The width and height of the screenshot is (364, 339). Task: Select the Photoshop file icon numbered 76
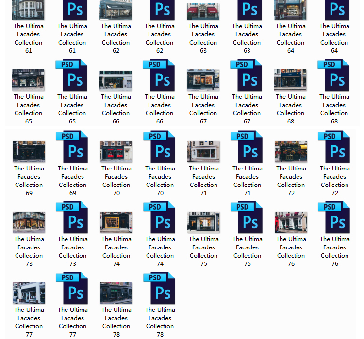334,218
